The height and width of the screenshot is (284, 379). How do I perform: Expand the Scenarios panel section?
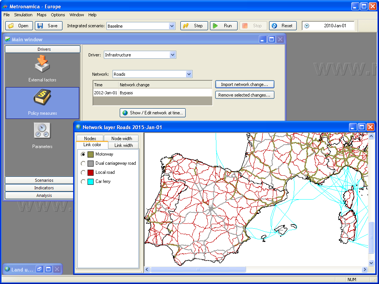coord(39,180)
